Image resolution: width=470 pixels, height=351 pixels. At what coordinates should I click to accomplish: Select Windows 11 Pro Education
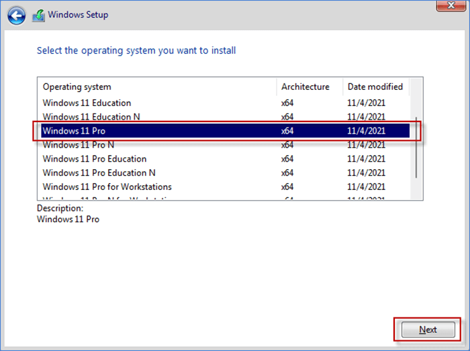[x=95, y=159]
